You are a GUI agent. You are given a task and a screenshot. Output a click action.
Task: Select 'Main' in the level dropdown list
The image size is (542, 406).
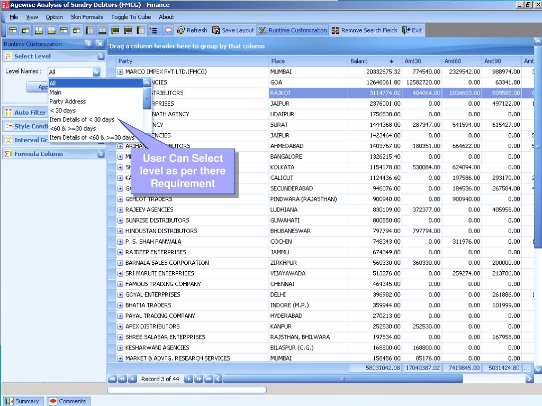coord(95,92)
